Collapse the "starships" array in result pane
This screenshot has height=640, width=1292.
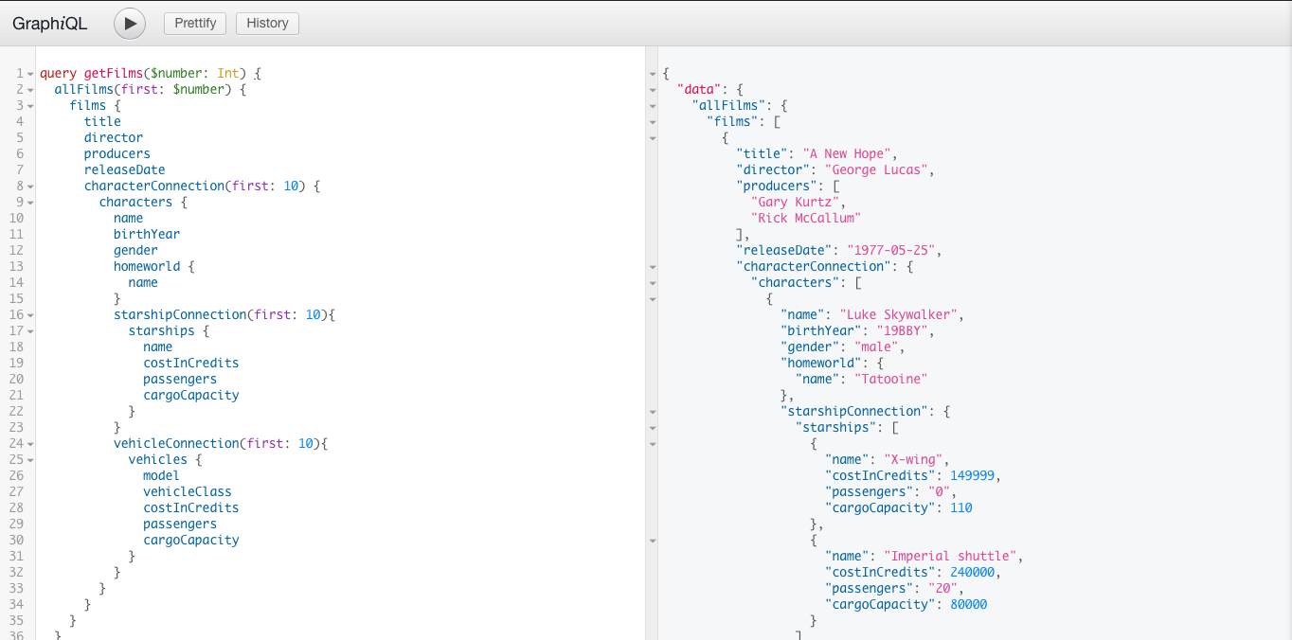(x=653, y=427)
